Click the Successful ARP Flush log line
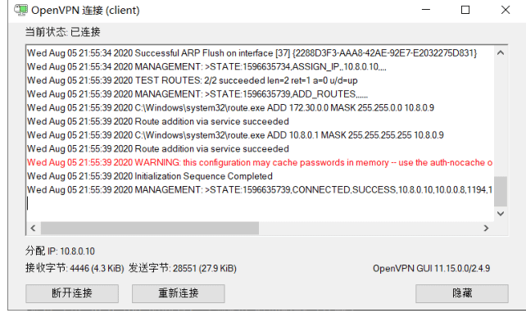 click(252, 53)
